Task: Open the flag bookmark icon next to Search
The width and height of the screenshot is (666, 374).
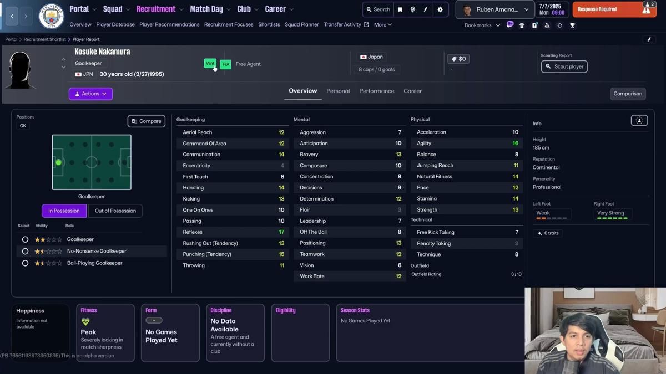Action: tap(399, 9)
